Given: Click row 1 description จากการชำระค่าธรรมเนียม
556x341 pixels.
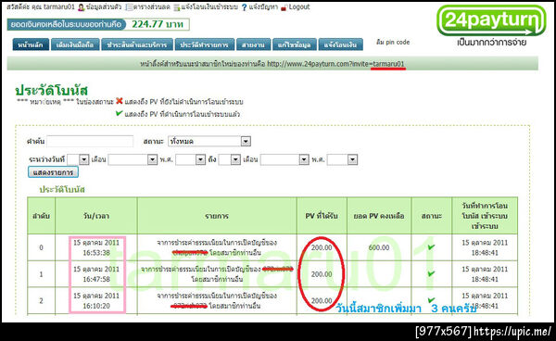Looking at the screenshot, I should [217, 274].
